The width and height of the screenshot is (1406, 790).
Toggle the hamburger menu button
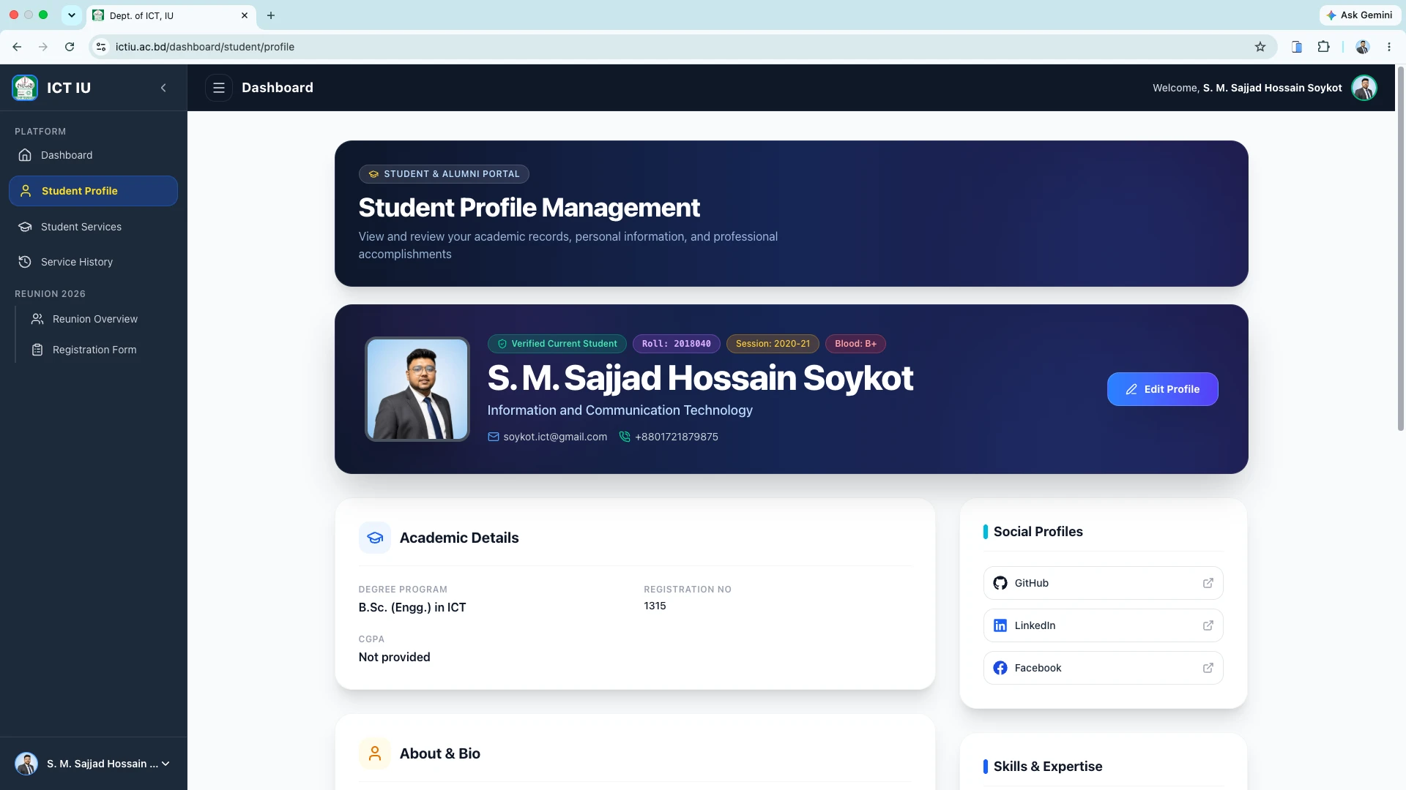point(219,88)
